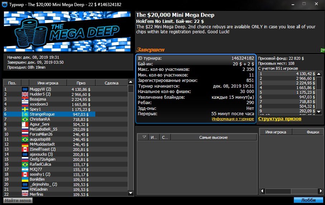Click the Swedish flag next to Spey1
Screen dimensions: 325x205
tap(25, 109)
